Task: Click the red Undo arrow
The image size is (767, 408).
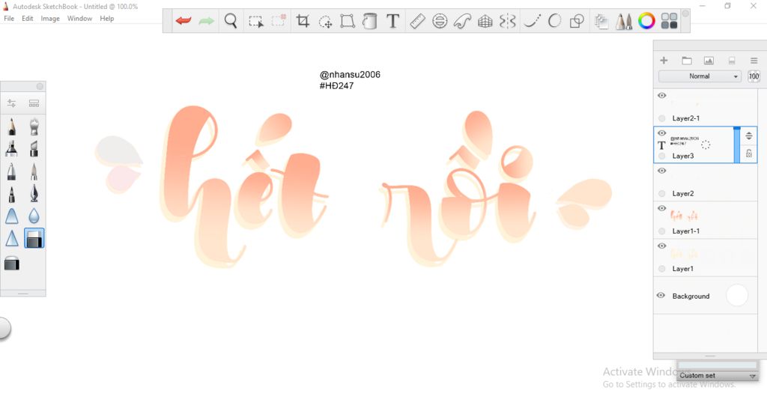Action: [184, 21]
